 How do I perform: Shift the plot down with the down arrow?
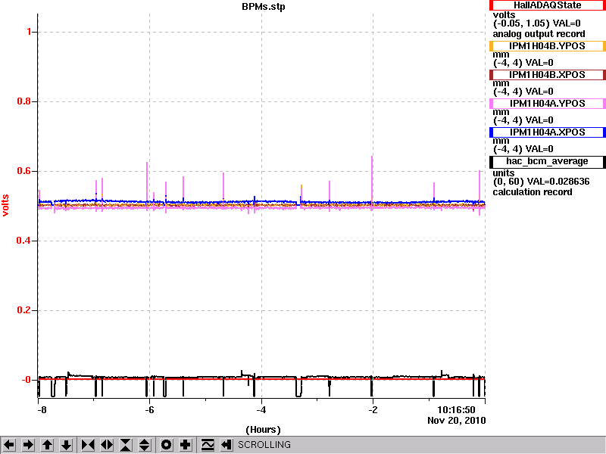point(67,445)
